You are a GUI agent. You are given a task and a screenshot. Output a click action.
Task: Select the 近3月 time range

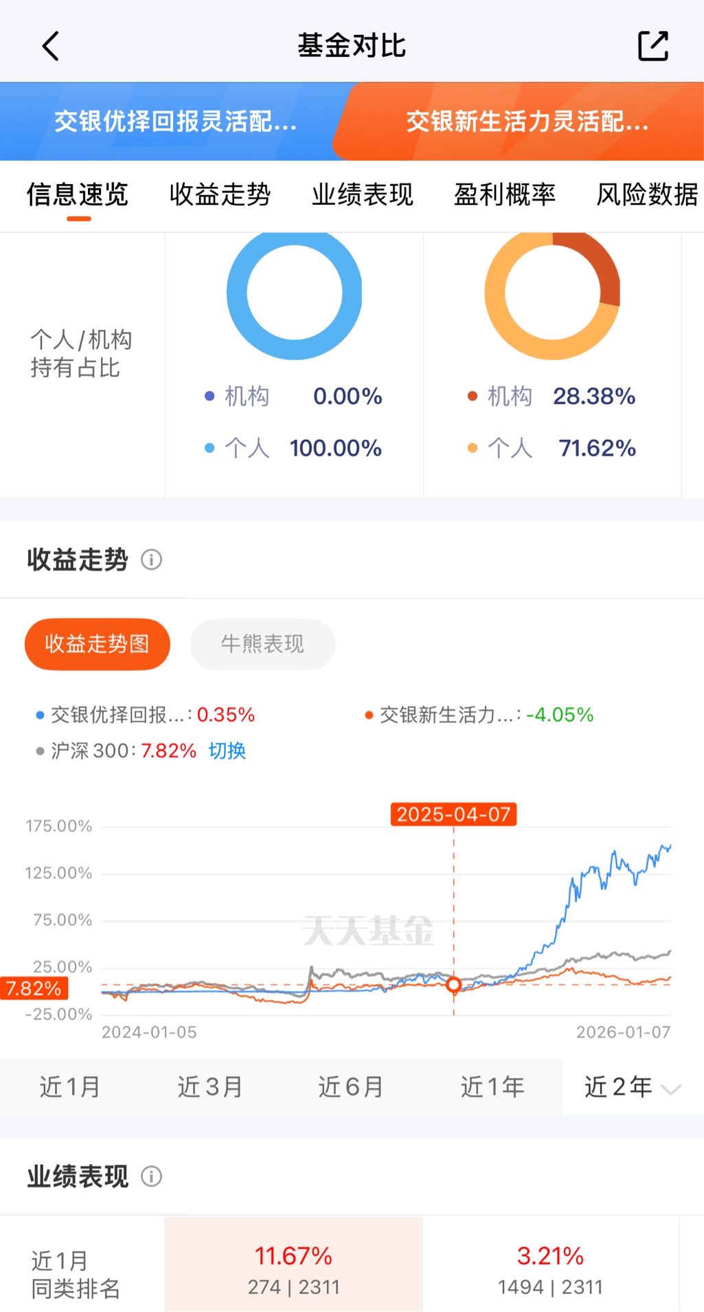(209, 1087)
